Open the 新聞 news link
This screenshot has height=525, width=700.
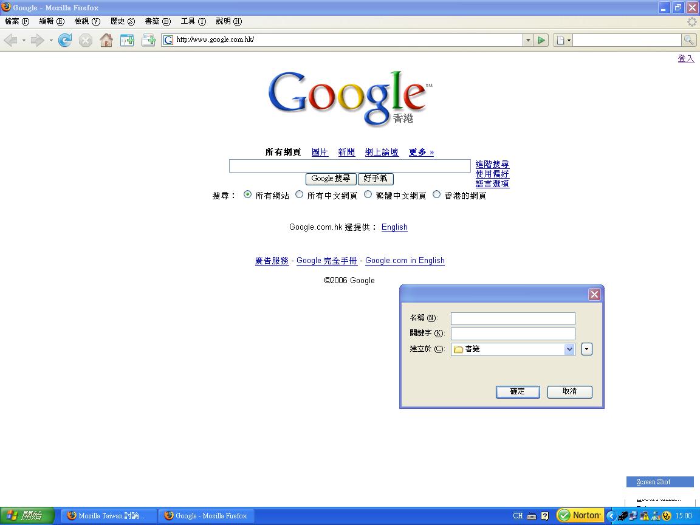tap(346, 153)
